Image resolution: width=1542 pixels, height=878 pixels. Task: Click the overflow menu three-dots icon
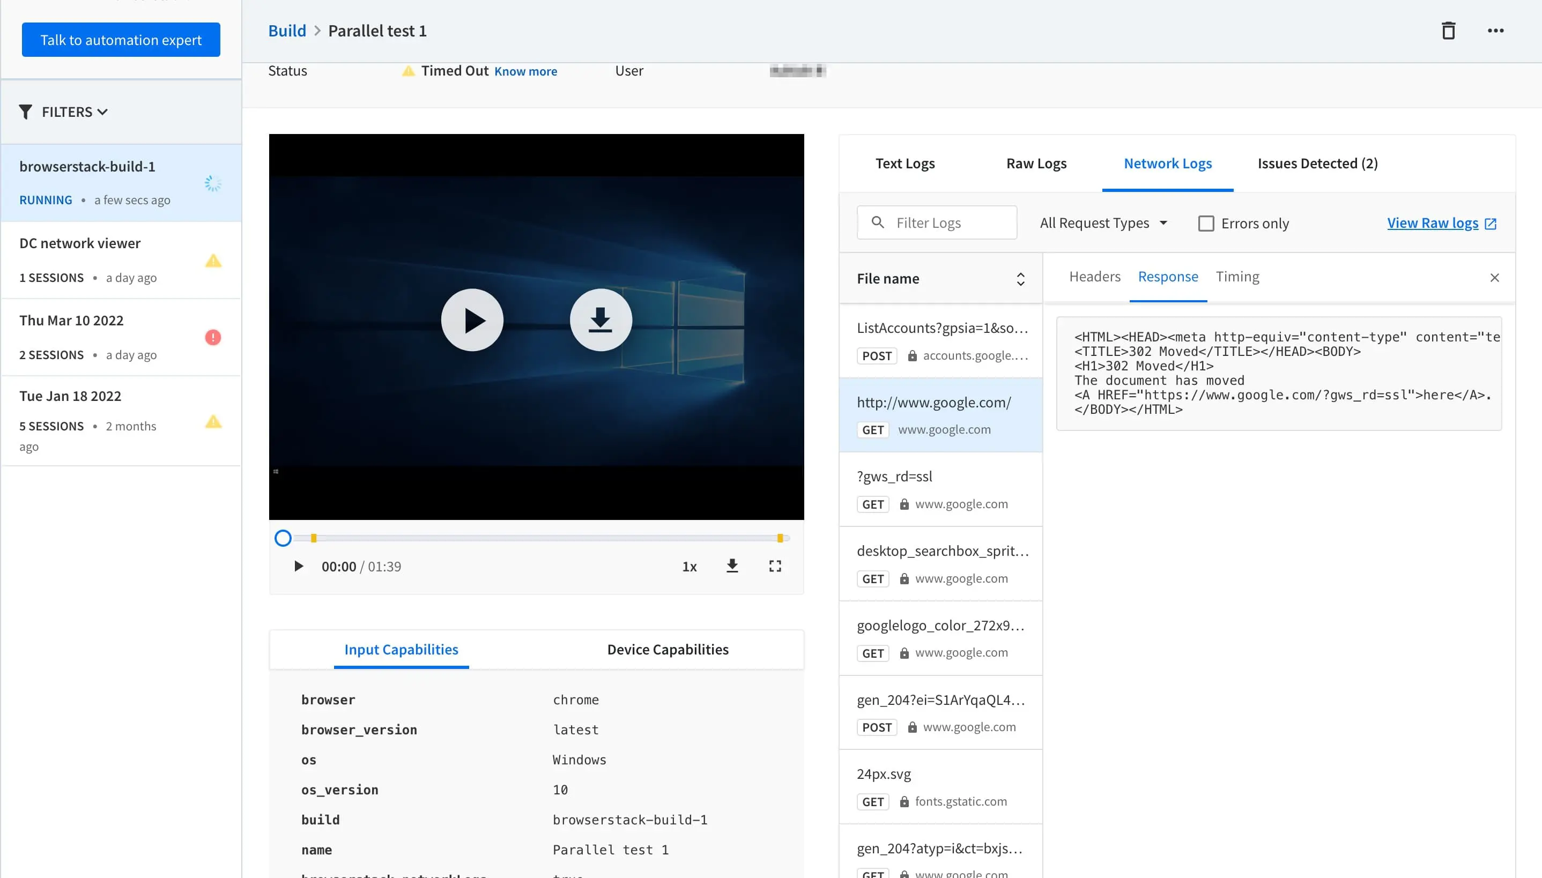[x=1495, y=29]
